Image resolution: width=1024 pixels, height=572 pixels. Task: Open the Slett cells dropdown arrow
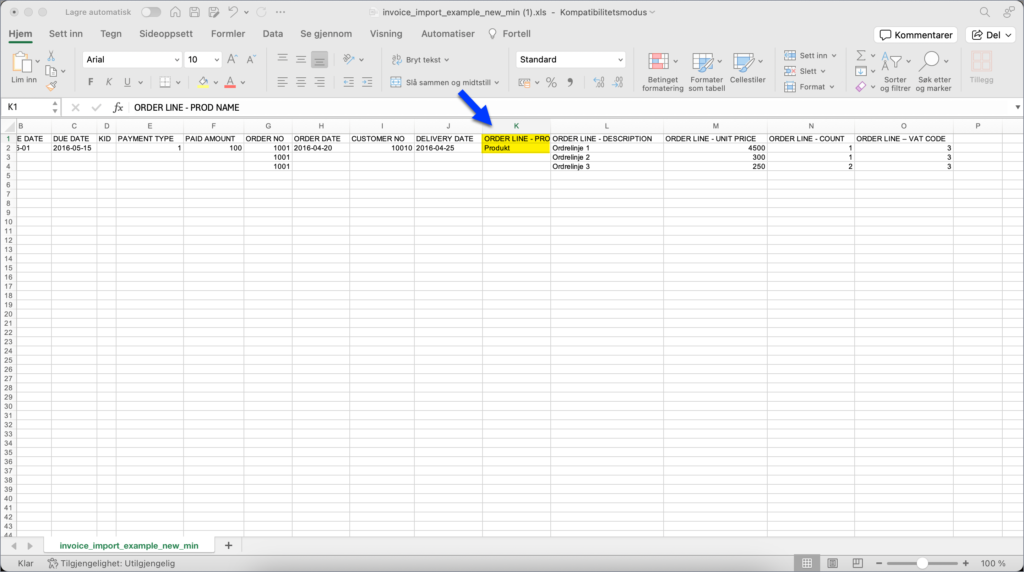(x=823, y=72)
